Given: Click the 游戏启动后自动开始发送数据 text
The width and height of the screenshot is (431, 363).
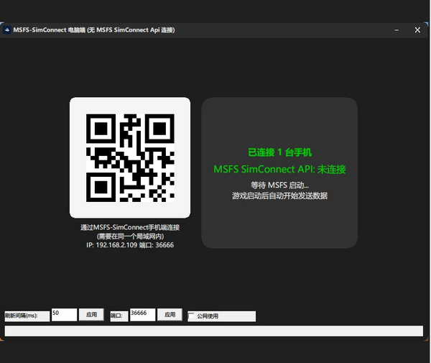Looking at the screenshot, I should pos(279,196).
